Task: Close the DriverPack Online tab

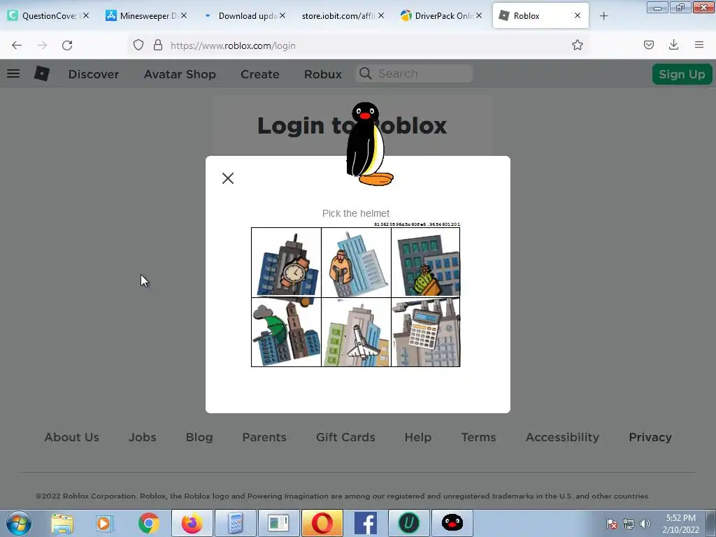Action: point(478,15)
